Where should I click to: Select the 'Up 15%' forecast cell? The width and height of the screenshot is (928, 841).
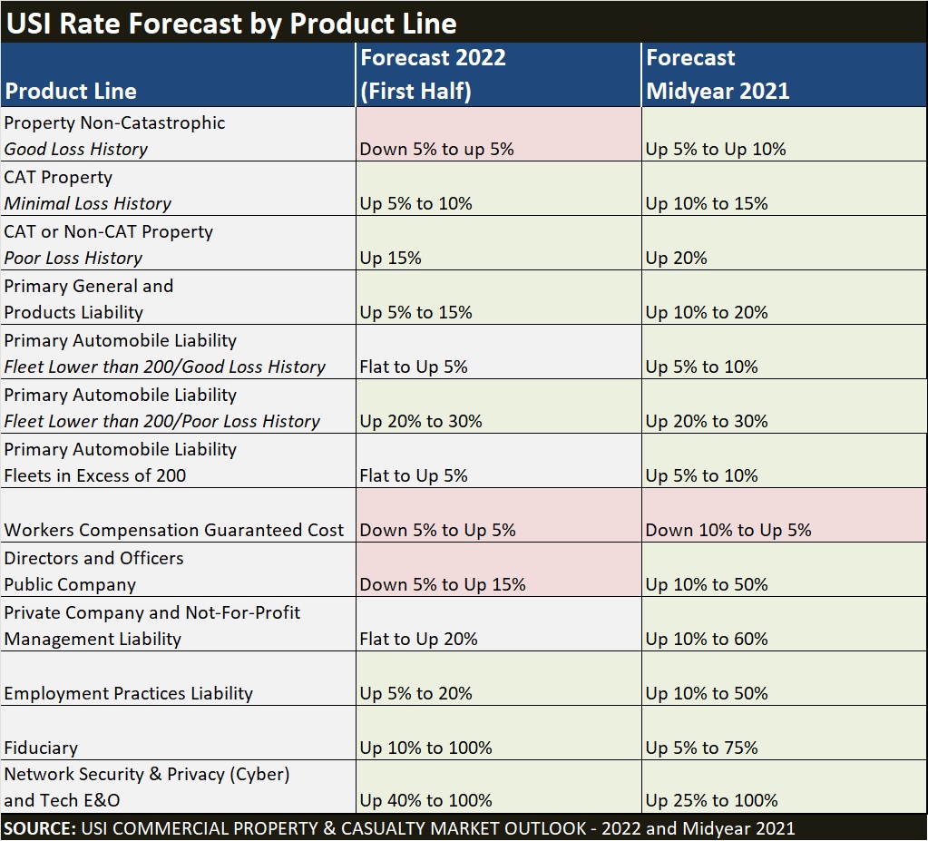391,258
